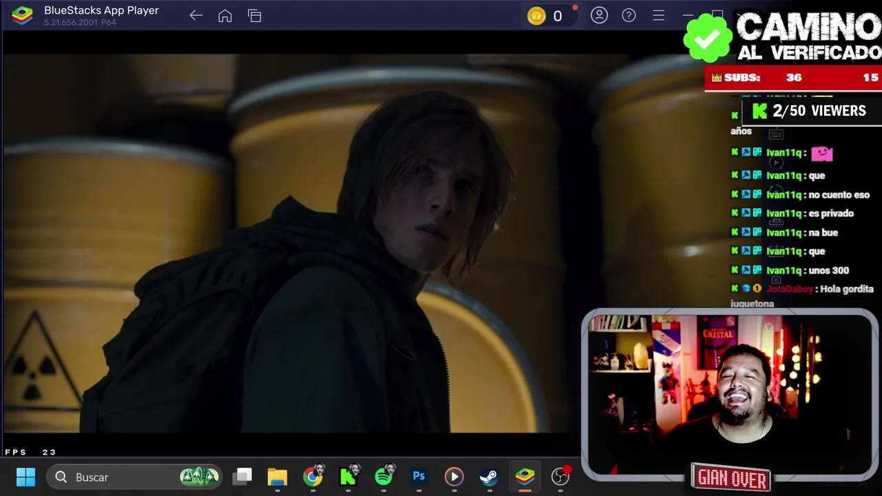Screen dimensions: 882x496
Task: Open File Explorer from the taskbar
Action: point(278,477)
